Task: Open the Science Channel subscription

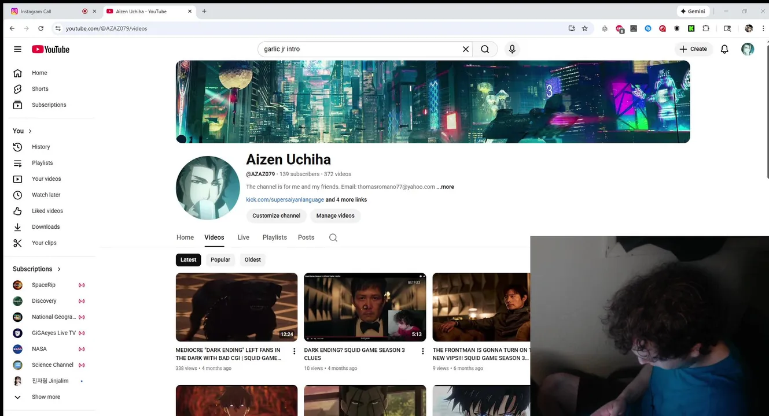Action: pos(51,365)
